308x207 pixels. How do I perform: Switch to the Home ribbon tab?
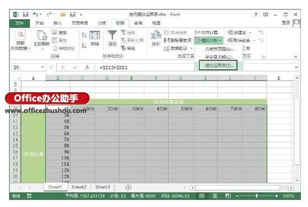click(40, 23)
